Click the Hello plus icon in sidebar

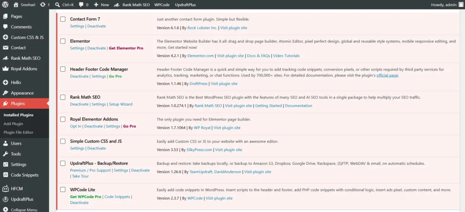click(x=5, y=82)
